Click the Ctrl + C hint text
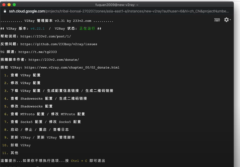Image resolution: width=240 pixels, height=167 pixels. (79, 161)
